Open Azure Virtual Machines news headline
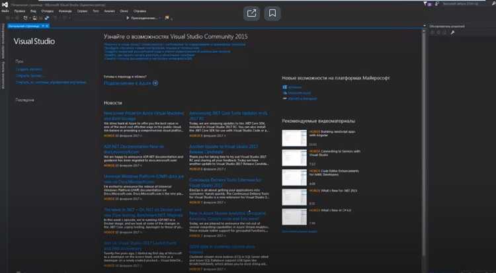This screenshot has height=273, width=496. pyautogui.click(x=144, y=116)
